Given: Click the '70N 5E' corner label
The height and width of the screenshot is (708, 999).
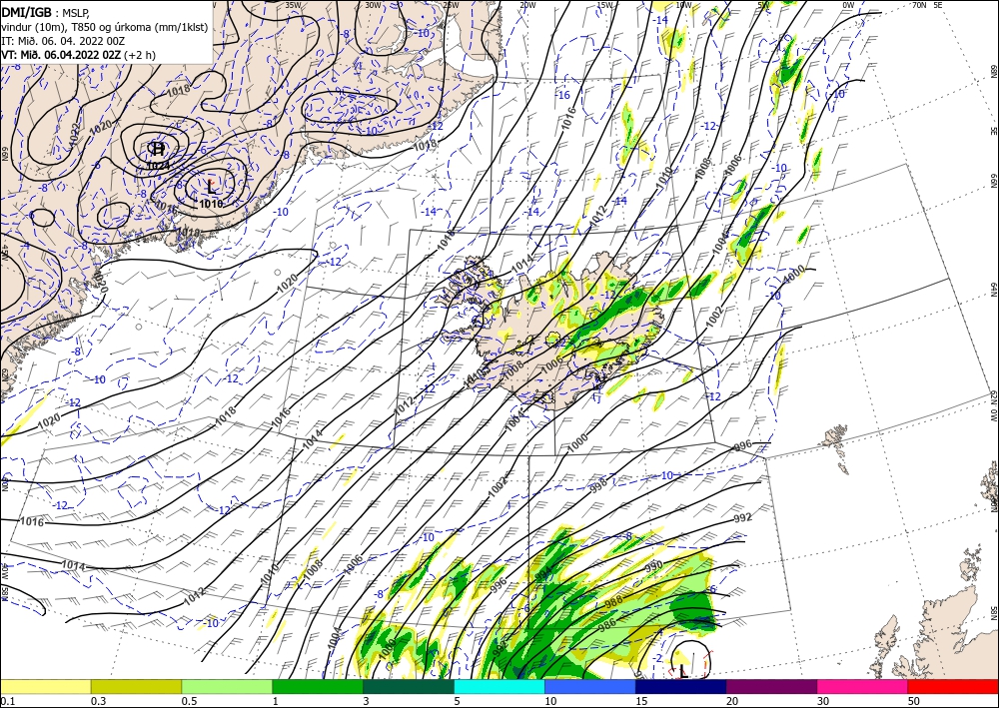Looking at the screenshot, I should pos(927,5).
